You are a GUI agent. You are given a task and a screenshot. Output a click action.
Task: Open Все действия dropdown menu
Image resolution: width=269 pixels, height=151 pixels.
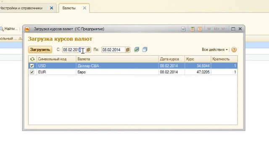tap(215, 49)
